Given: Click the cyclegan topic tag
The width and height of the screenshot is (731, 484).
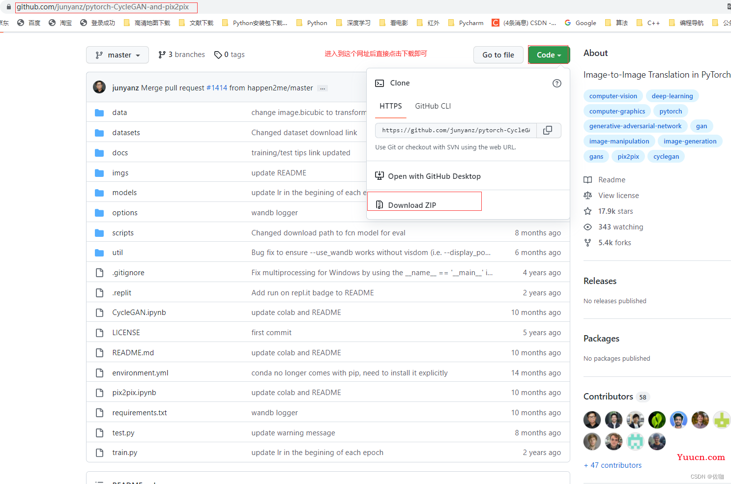Looking at the screenshot, I should click(666, 157).
